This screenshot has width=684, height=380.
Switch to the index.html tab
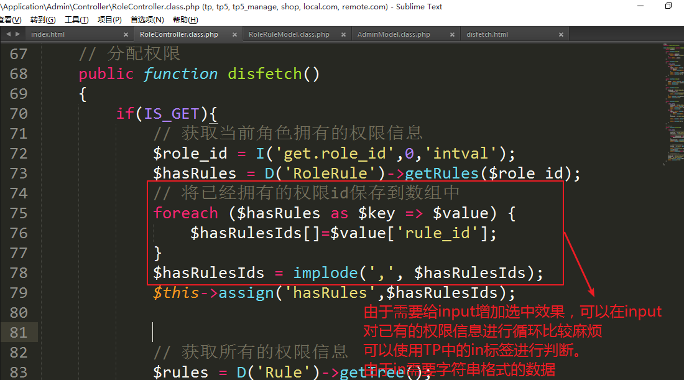(48, 35)
